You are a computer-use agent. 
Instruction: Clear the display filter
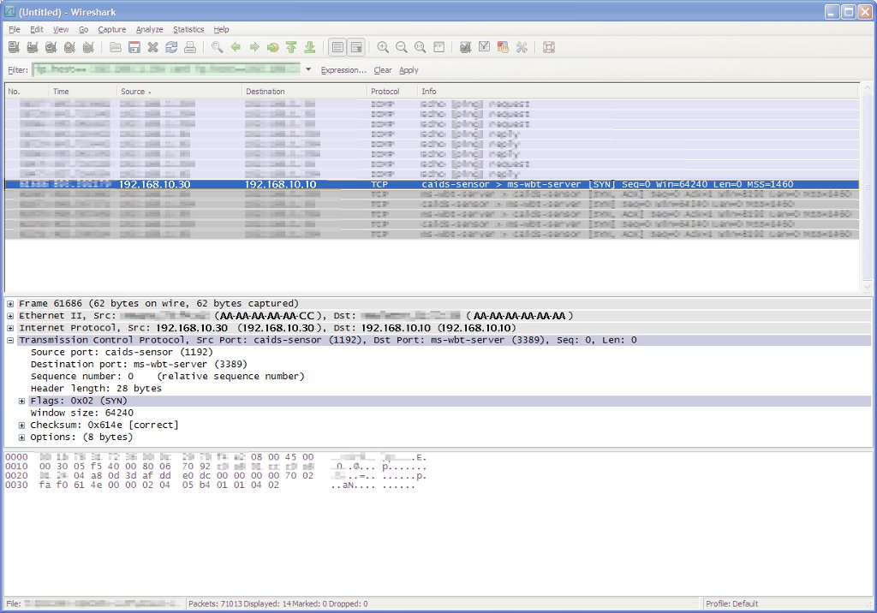click(383, 70)
